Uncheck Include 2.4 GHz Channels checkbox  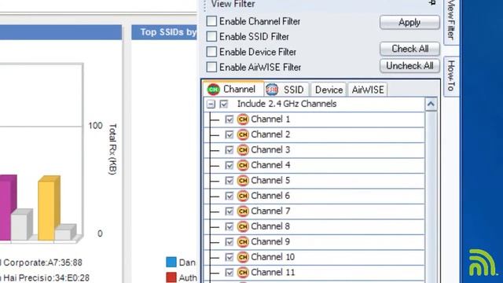223,104
